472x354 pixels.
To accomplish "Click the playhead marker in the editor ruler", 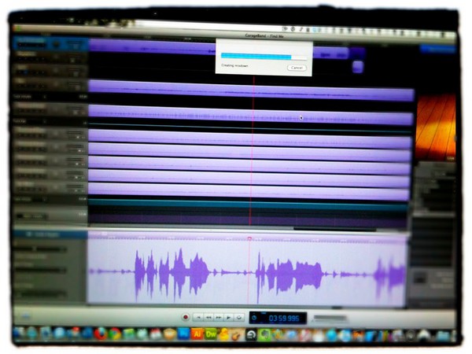I will pos(249,238).
